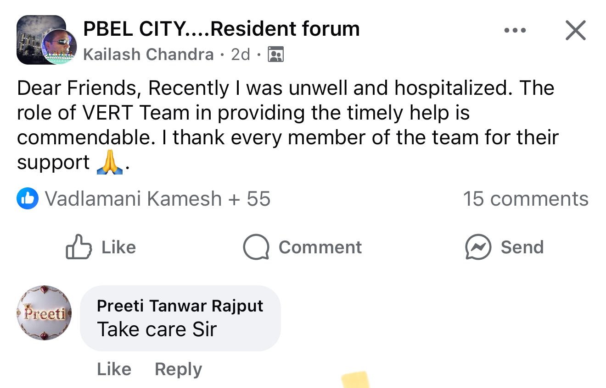Screen dimensions: 606x388
Task: Open Kailash Chandra's profile name link
Action: coord(148,55)
